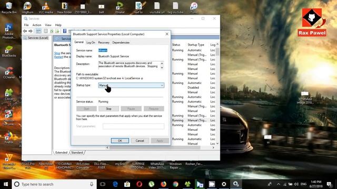Screen dimensions: 337x189
Task: Open the Settings gear on the taskbar
Action: (224, 184)
